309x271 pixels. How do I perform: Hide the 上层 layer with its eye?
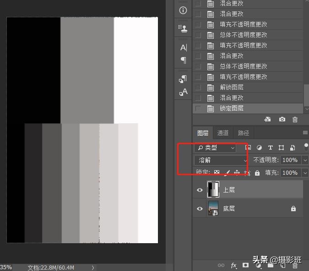200,190
